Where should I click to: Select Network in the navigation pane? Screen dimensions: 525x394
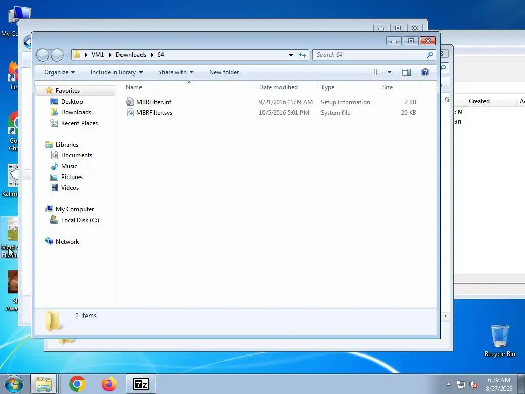pos(67,242)
